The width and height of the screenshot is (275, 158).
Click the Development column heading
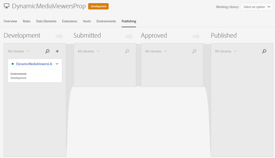[x=22, y=35]
